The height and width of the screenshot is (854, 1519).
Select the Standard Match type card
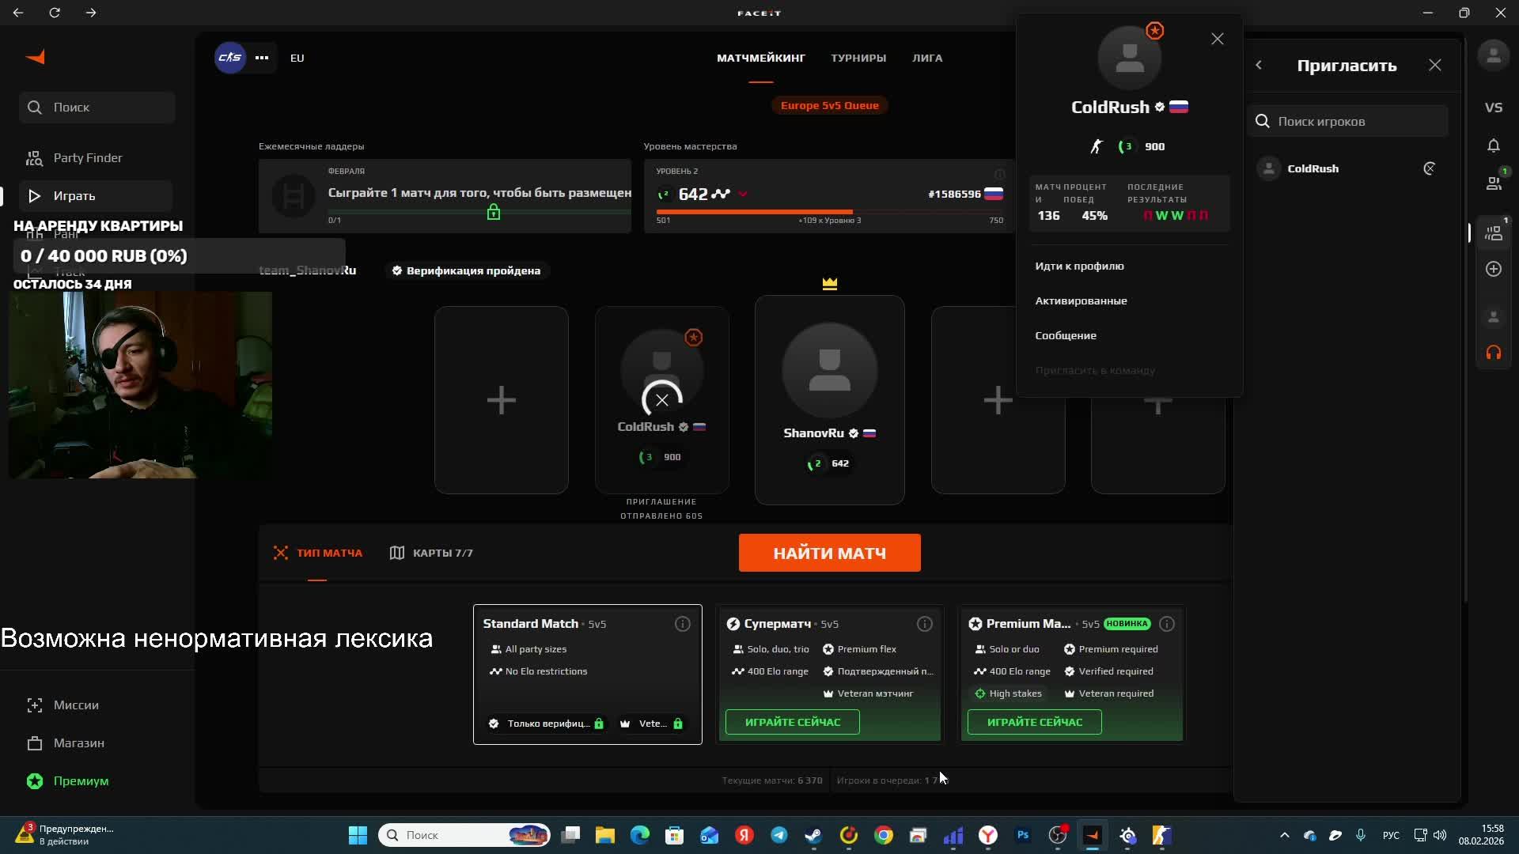coord(587,674)
